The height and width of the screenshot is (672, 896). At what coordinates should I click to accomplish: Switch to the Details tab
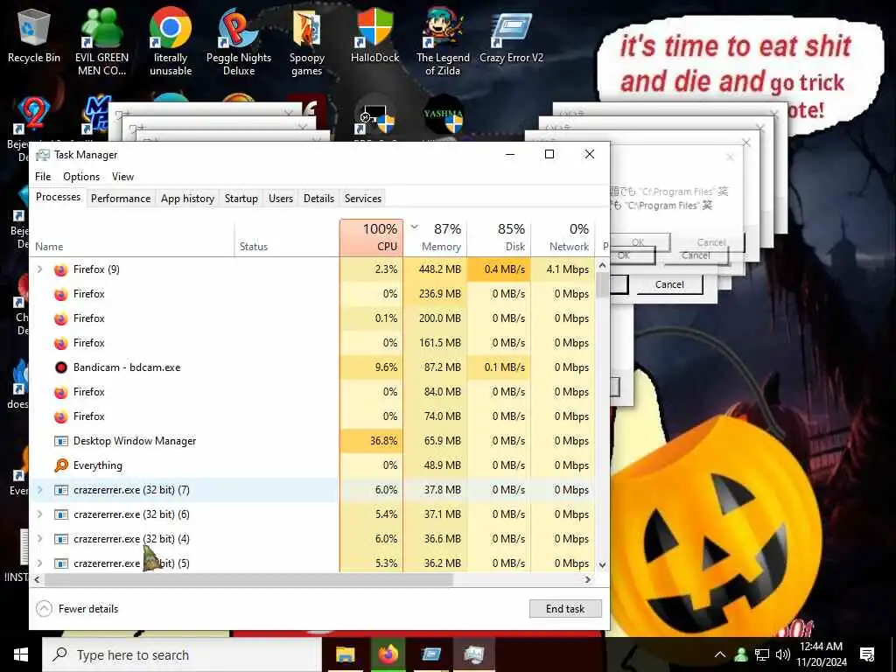pos(318,199)
